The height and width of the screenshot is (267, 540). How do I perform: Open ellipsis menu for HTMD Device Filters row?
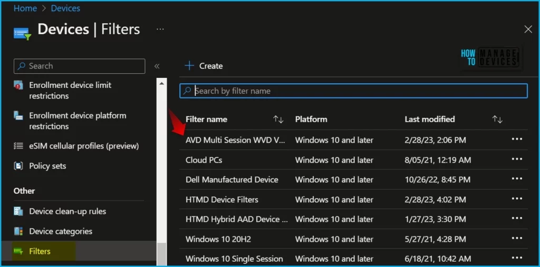tap(517, 199)
